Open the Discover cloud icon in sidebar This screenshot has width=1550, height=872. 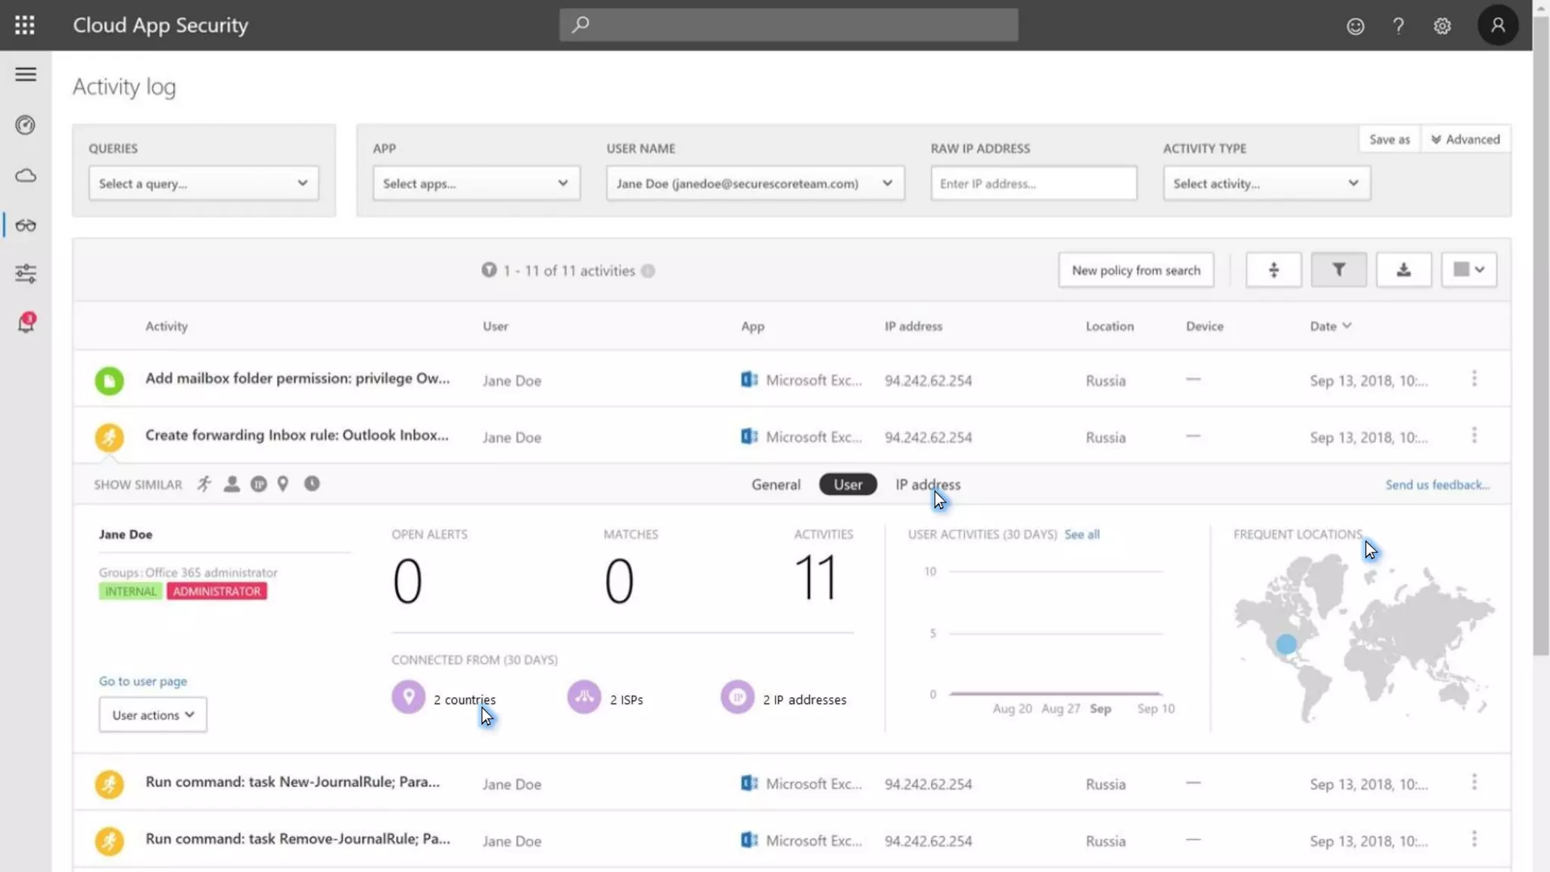26,176
